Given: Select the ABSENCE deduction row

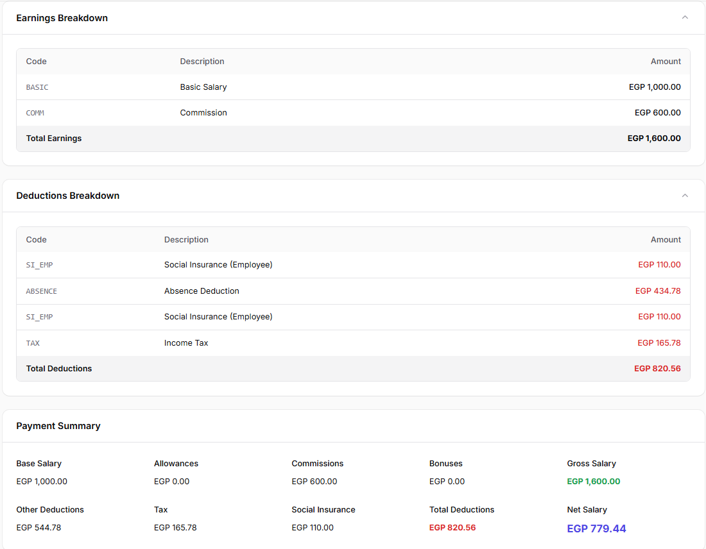Looking at the screenshot, I should click(353, 291).
